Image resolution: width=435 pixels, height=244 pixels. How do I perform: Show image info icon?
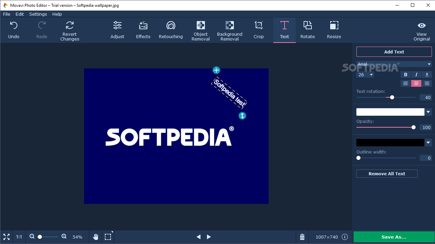click(x=345, y=237)
